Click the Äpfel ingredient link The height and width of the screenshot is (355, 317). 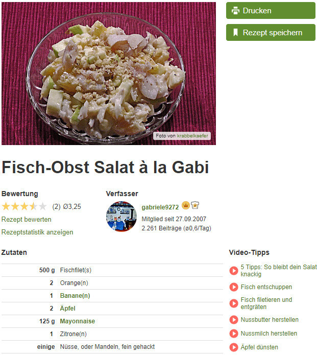pos(67,309)
